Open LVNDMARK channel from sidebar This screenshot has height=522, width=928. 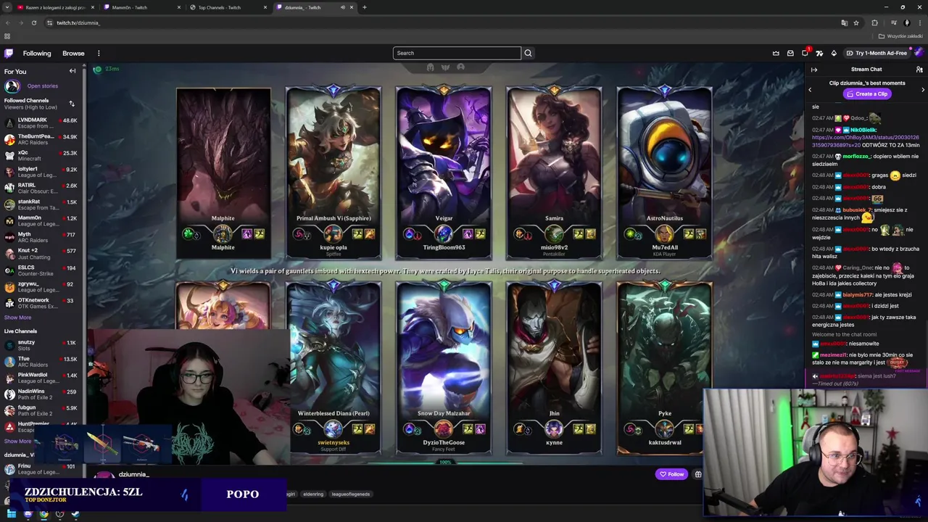41,123
